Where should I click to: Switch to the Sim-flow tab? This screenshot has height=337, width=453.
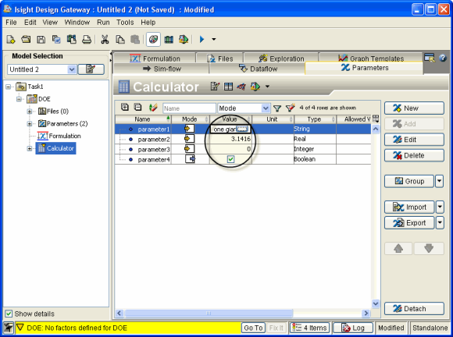pos(162,69)
